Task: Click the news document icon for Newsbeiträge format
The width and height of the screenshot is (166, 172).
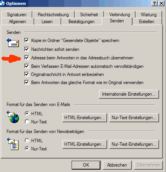Action: coord(13,144)
